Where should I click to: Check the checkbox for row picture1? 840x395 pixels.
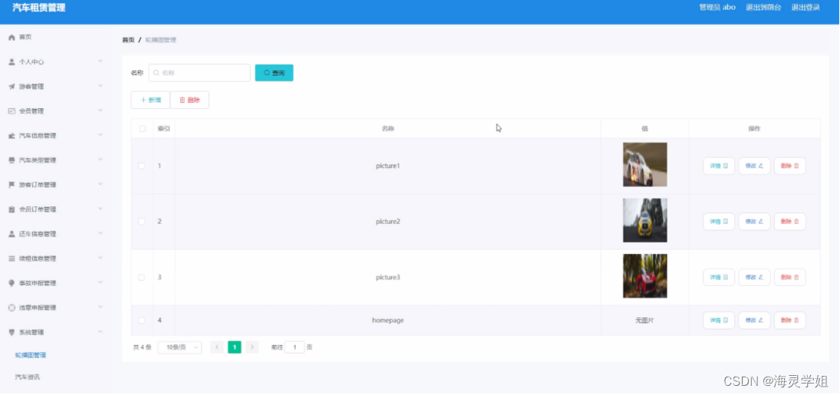pyautogui.click(x=142, y=166)
